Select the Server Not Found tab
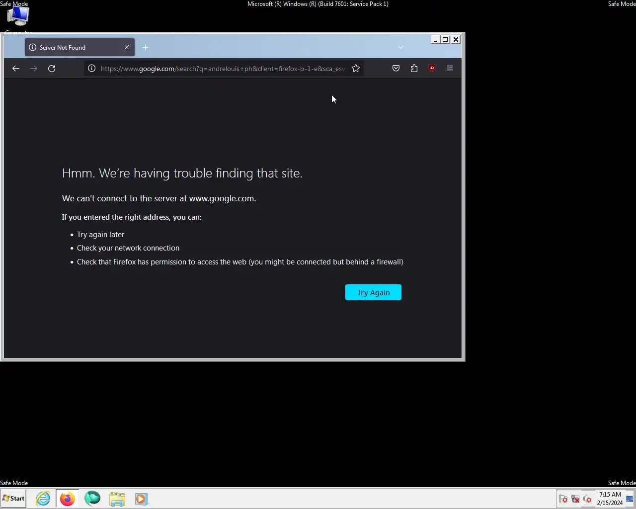Screen dimensions: 636x509 coord(79,48)
